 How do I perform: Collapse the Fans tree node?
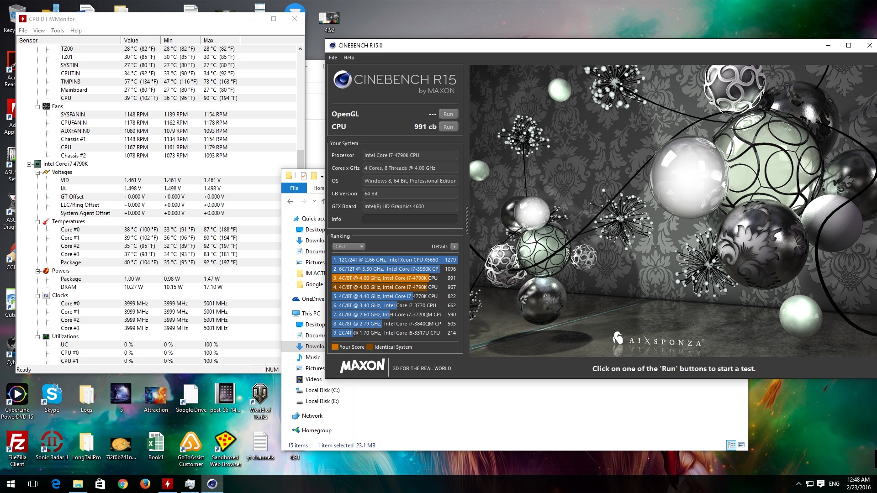pos(38,106)
